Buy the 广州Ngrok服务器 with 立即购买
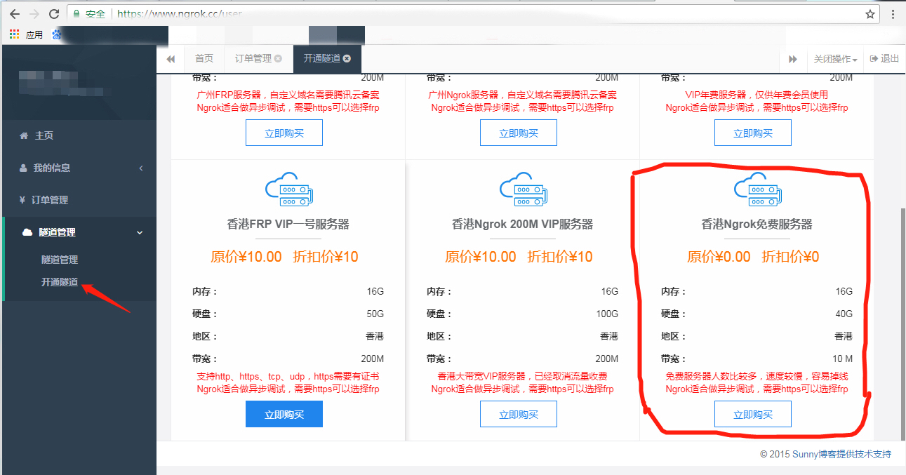906x475 pixels. pos(519,133)
